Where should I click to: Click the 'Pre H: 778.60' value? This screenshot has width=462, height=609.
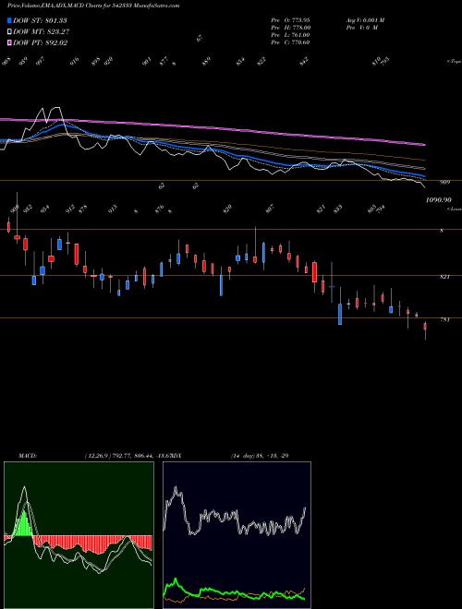tap(290, 28)
